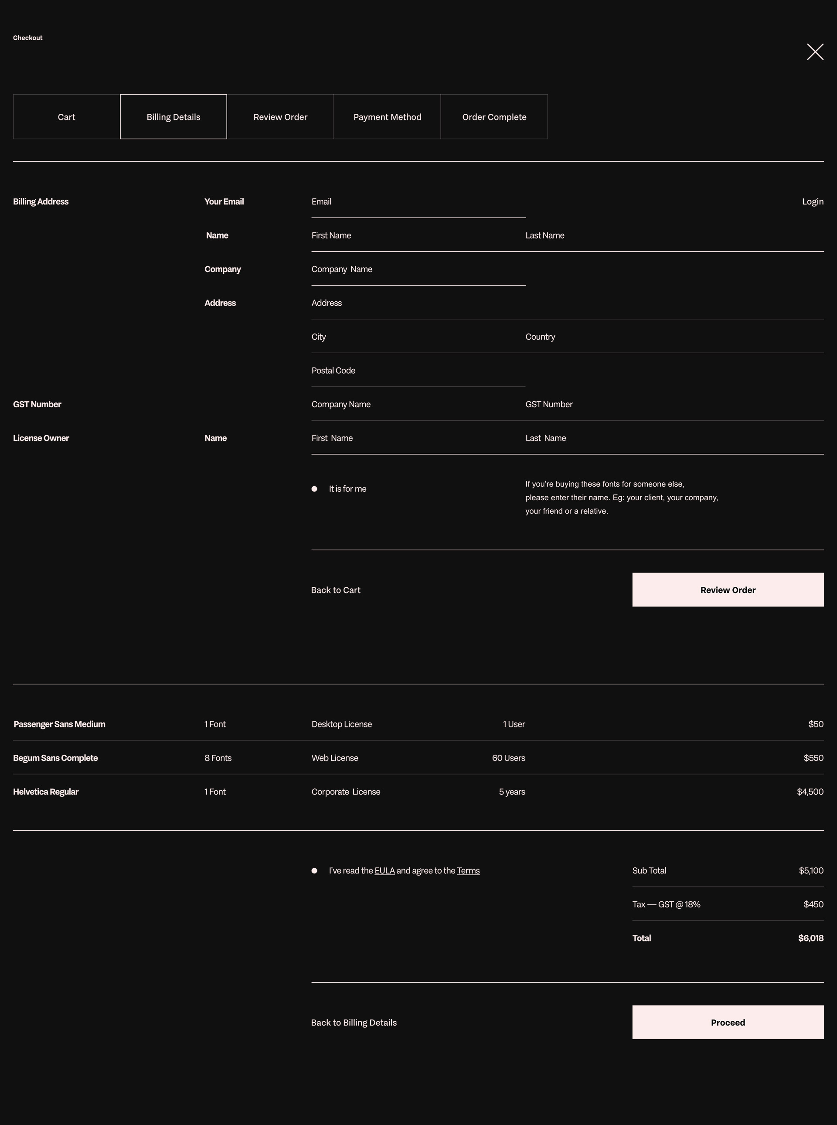The width and height of the screenshot is (837, 1125).
Task: Open the Terms link
Action: tap(468, 871)
